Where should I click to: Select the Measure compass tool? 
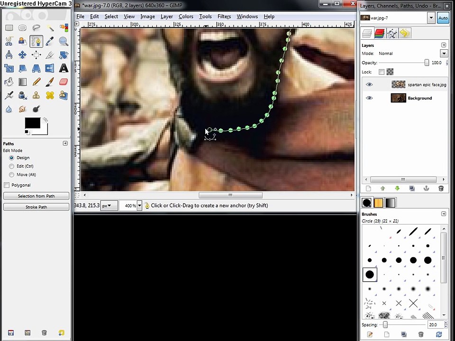(9, 54)
